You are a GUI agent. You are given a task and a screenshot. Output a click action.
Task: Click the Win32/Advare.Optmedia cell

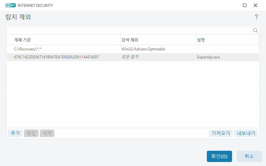[143, 49]
